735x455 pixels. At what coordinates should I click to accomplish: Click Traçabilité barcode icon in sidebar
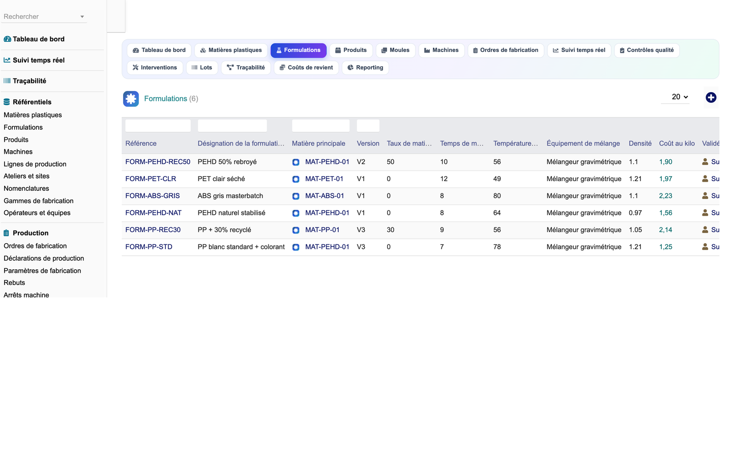tap(7, 81)
